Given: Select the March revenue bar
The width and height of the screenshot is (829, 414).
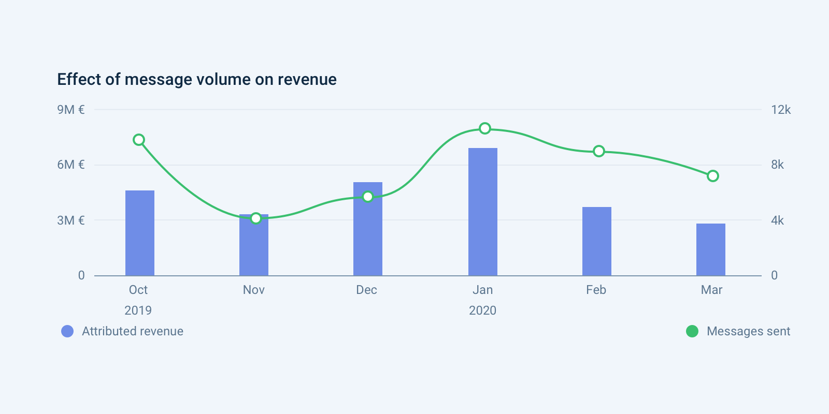Looking at the screenshot, I should pyautogui.click(x=711, y=249).
